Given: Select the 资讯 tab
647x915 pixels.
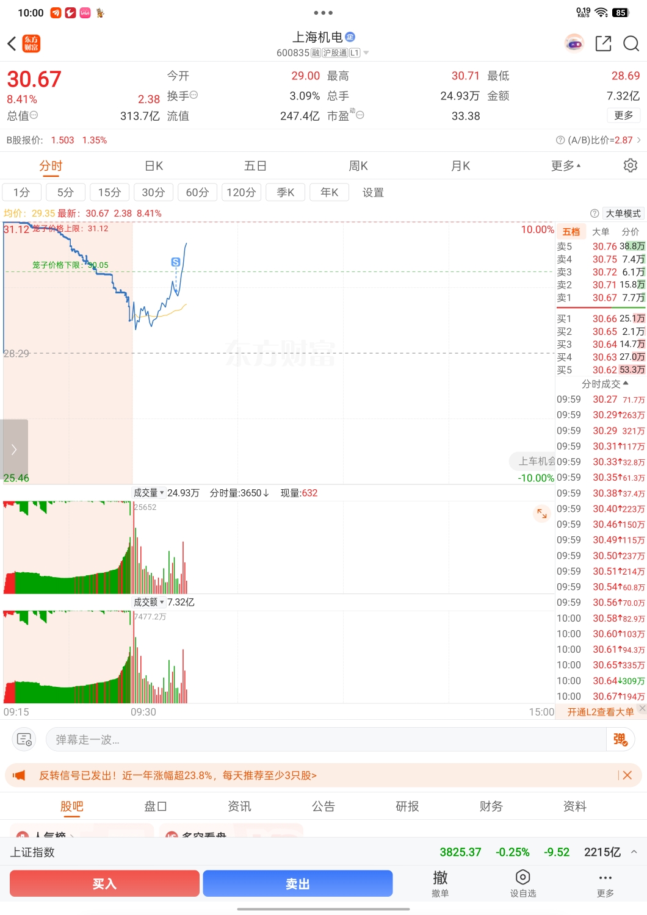Looking at the screenshot, I should click(239, 806).
